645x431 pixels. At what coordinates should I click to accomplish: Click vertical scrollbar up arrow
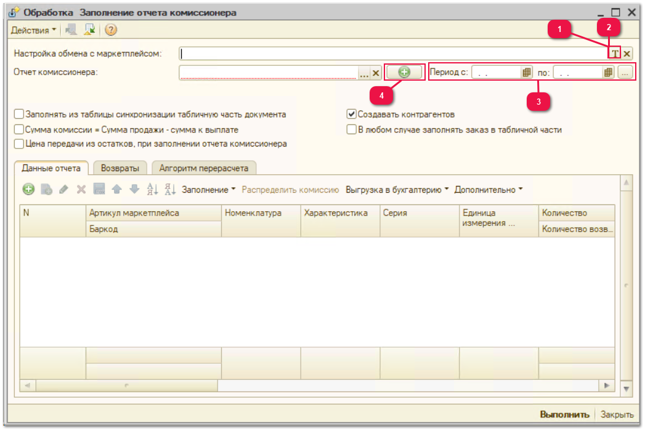coord(626,182)
